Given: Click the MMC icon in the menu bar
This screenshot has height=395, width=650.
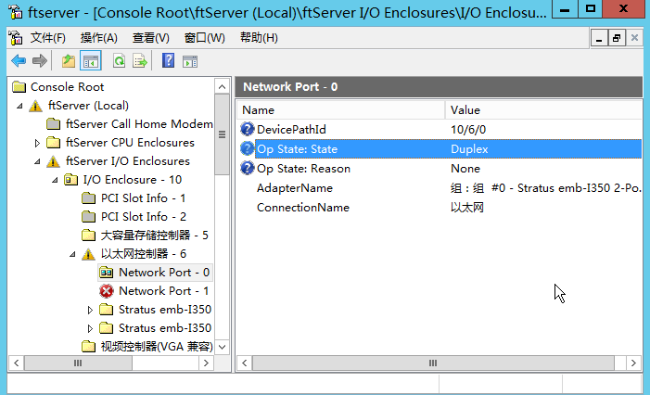Looking at the screenshot, I should click(16, 38).
